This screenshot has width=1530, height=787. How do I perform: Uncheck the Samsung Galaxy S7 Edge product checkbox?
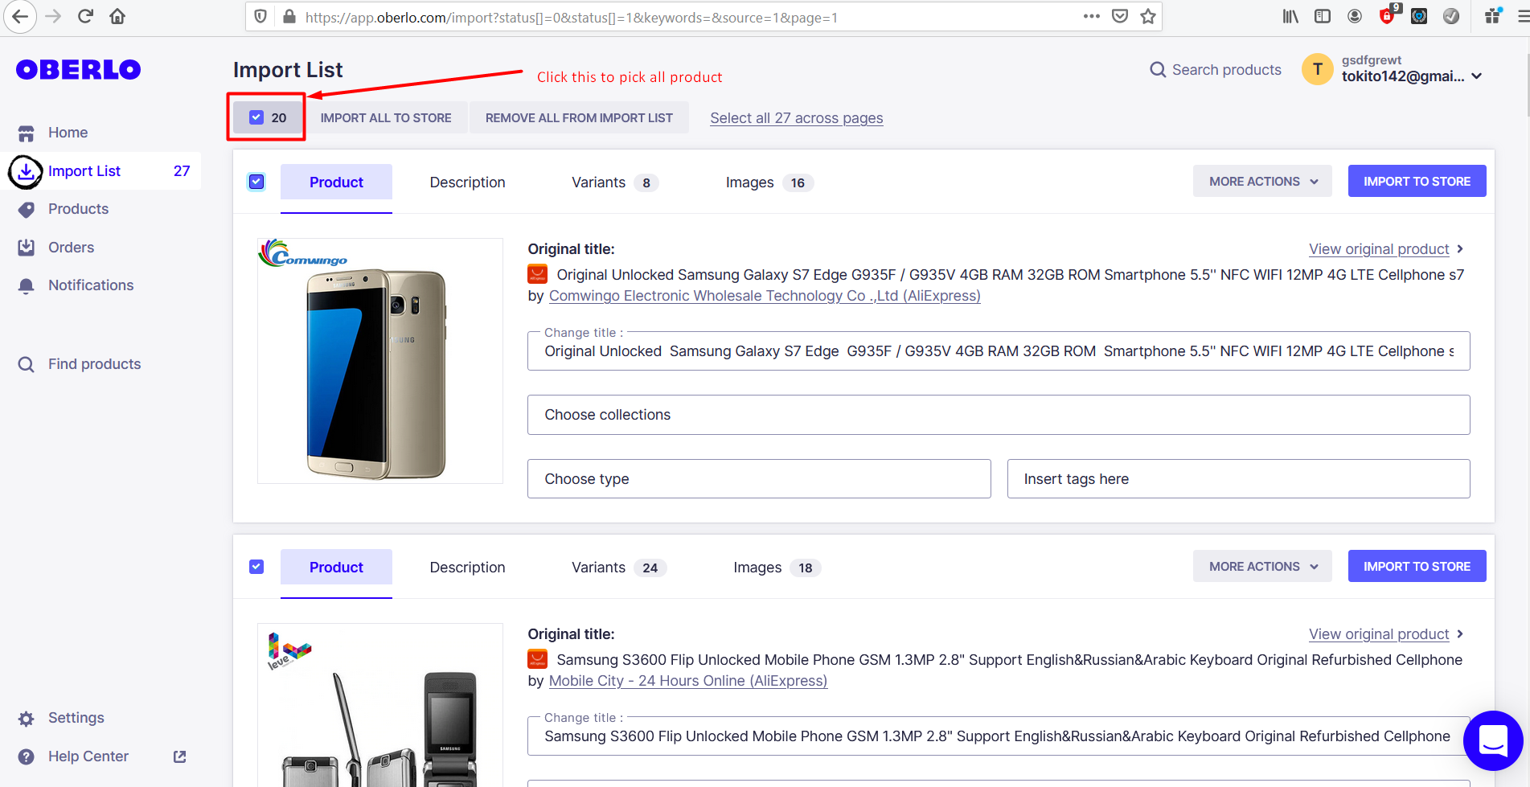tap(256, 182)
